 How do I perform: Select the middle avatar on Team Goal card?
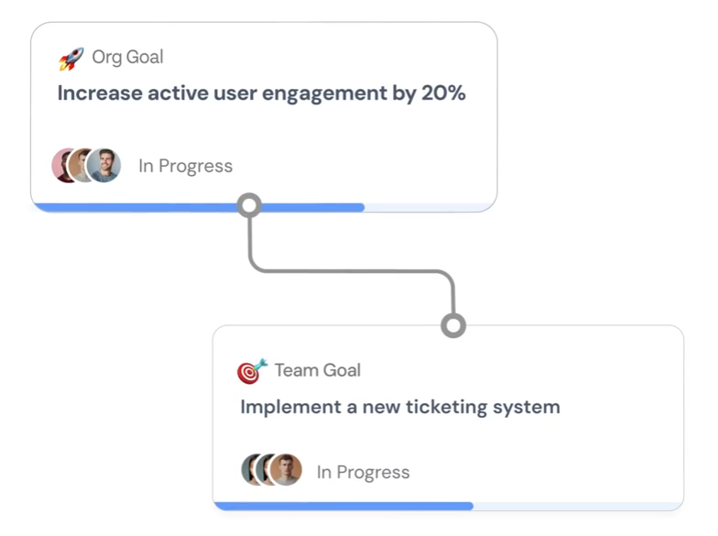click(x=264, y=470)
